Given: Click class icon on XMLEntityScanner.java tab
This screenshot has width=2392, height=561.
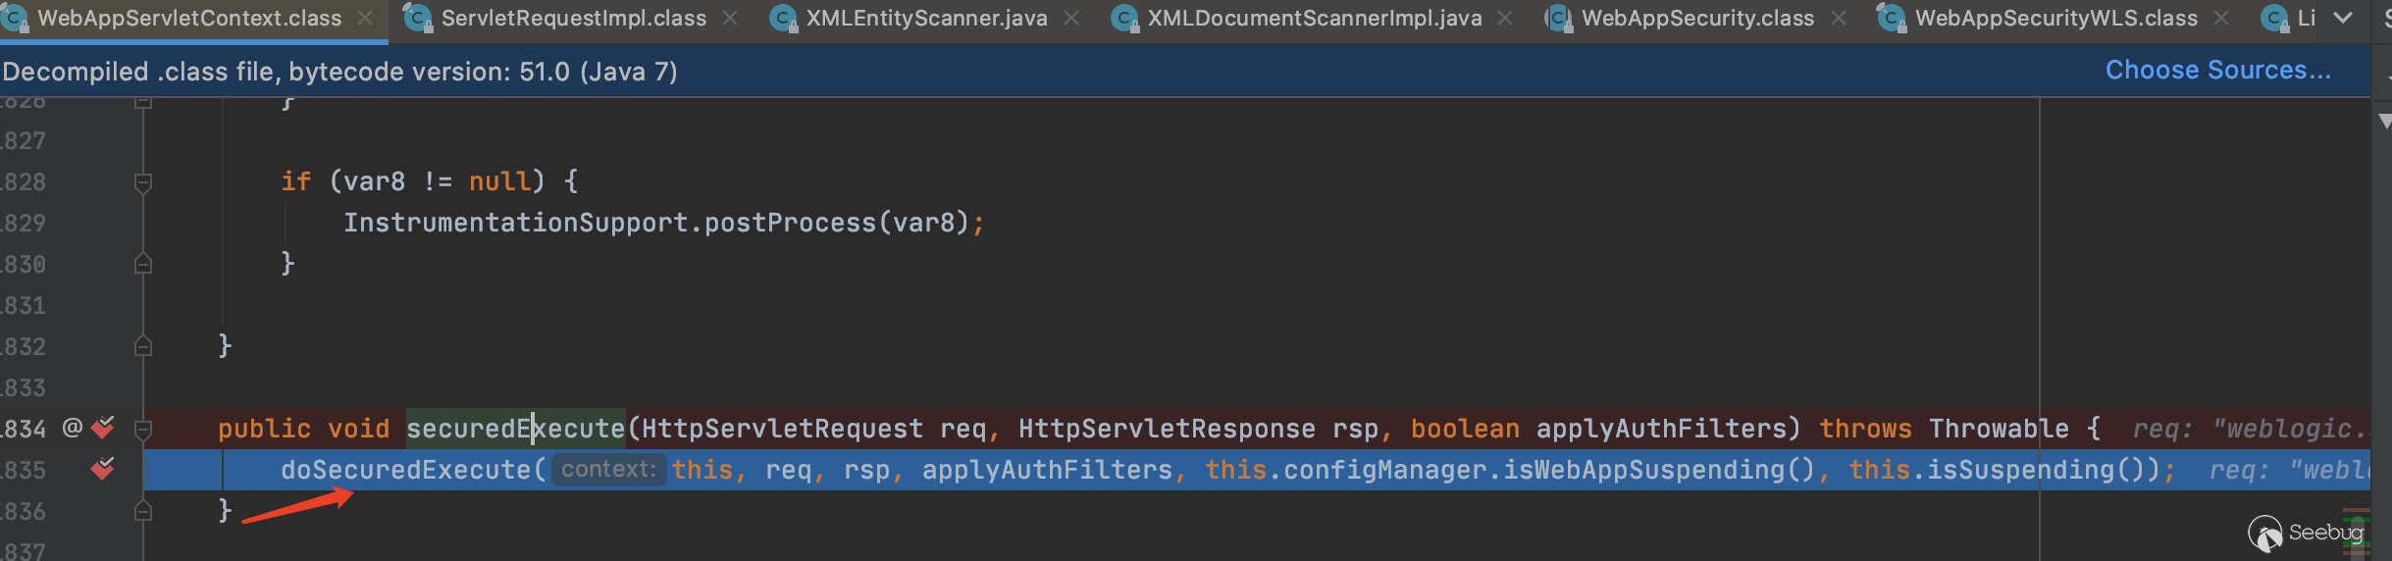Looking at the screenshot, I should pyautogui.click(x=783, y=19).
